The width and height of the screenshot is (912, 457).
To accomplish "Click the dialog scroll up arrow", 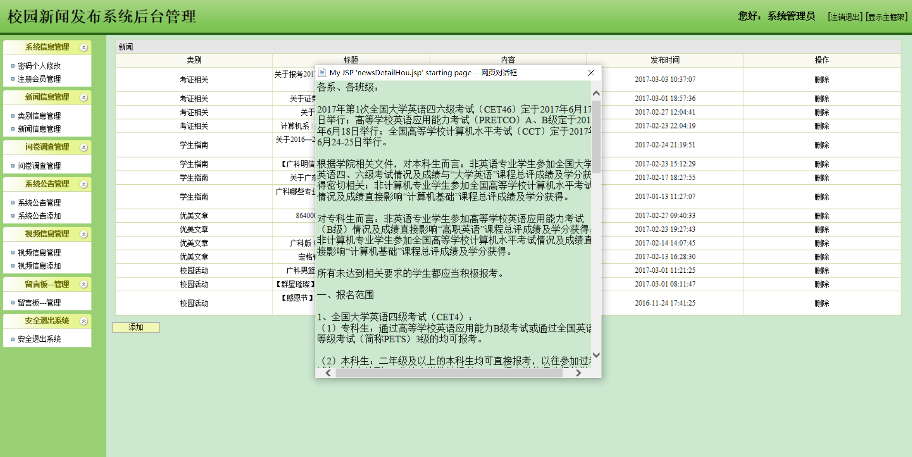I will [596, 93].
